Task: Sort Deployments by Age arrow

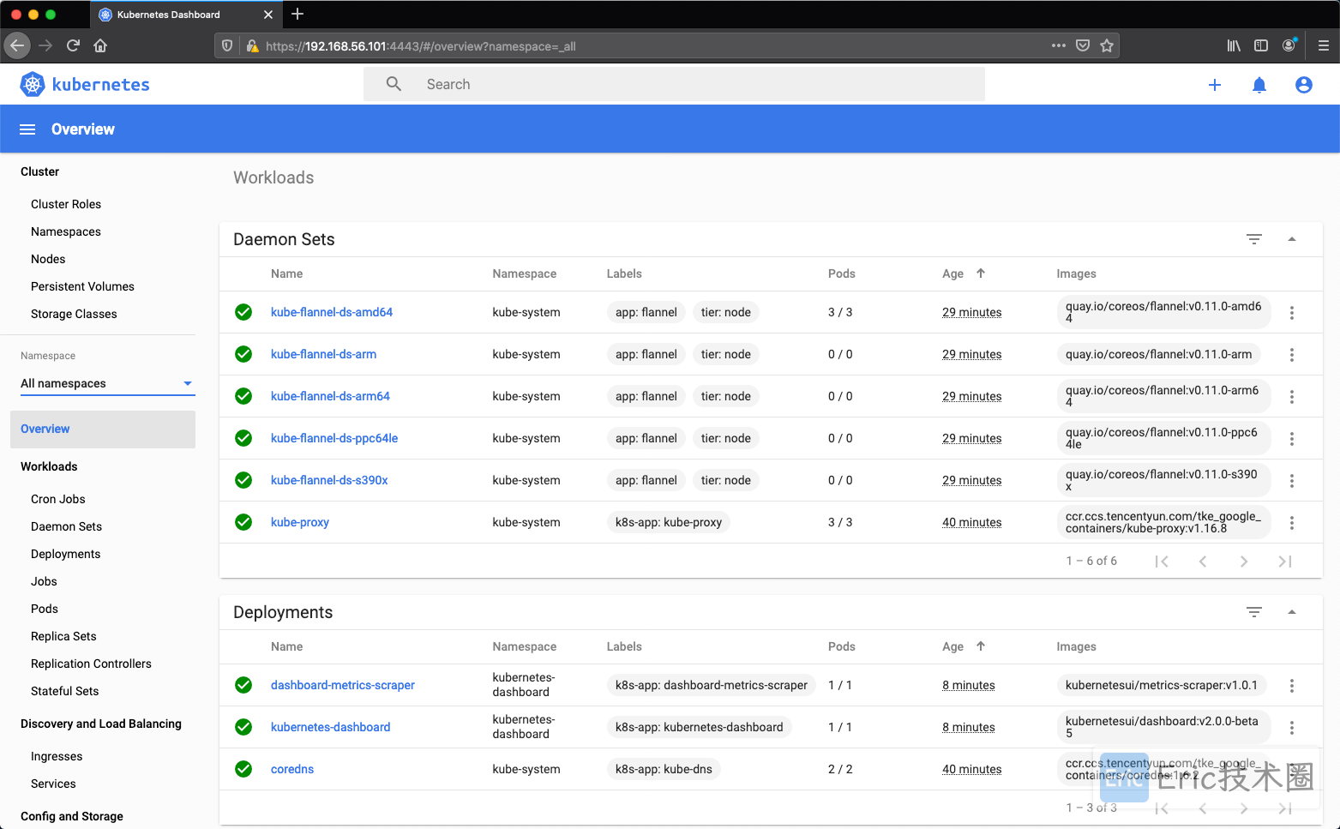Action: coord(981,646)
